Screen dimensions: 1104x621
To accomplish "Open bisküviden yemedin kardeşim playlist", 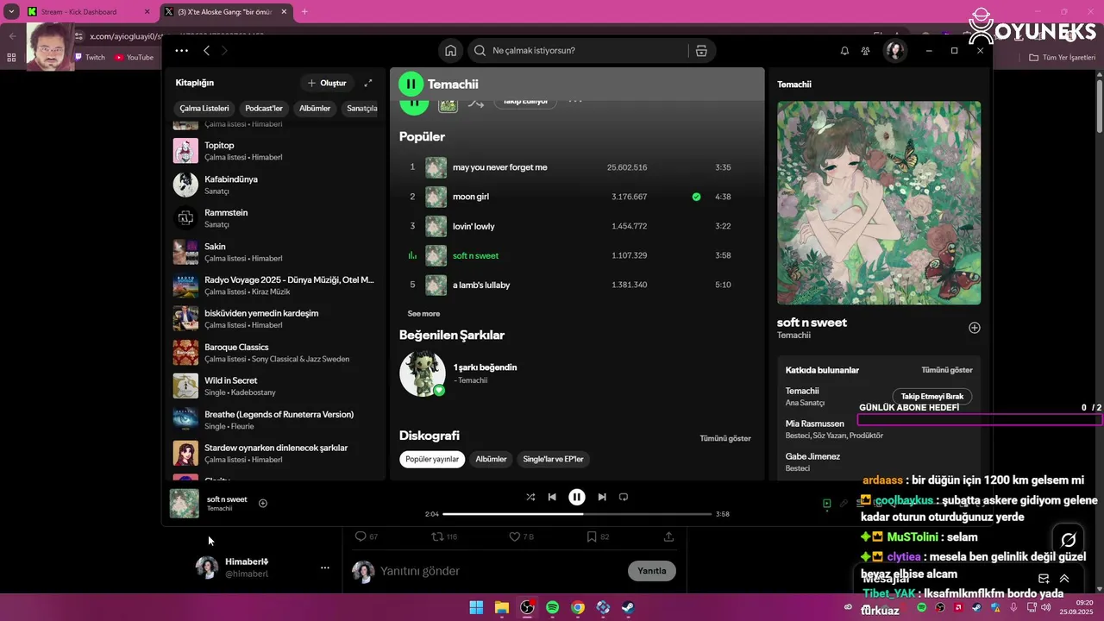I will (x=274, y=319).
